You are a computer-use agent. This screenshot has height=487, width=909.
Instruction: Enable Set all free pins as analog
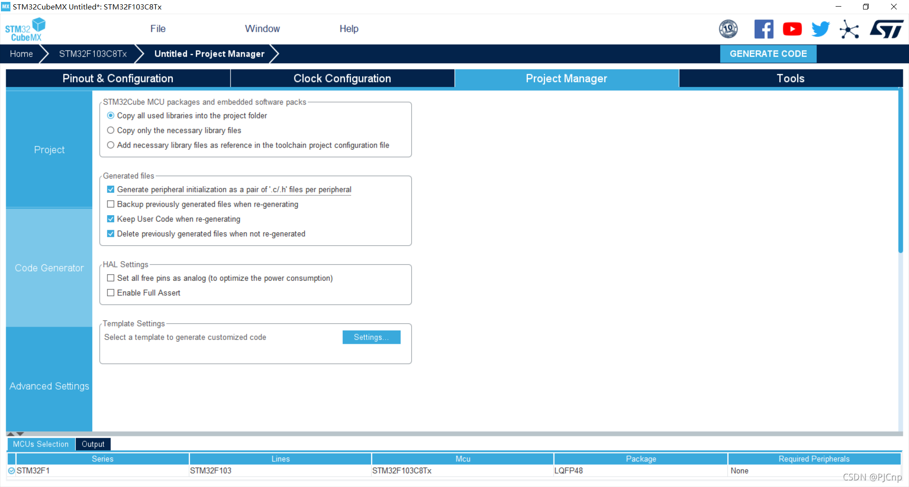110,278
